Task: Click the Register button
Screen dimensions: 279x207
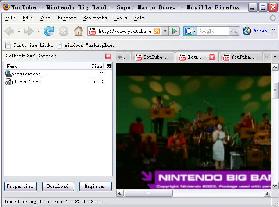Action: (x=96, y=186)
